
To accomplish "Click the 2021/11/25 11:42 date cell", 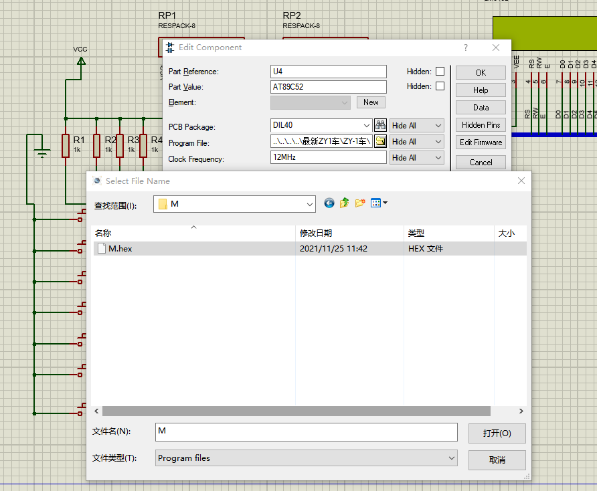I will click(x=333, y=249).
